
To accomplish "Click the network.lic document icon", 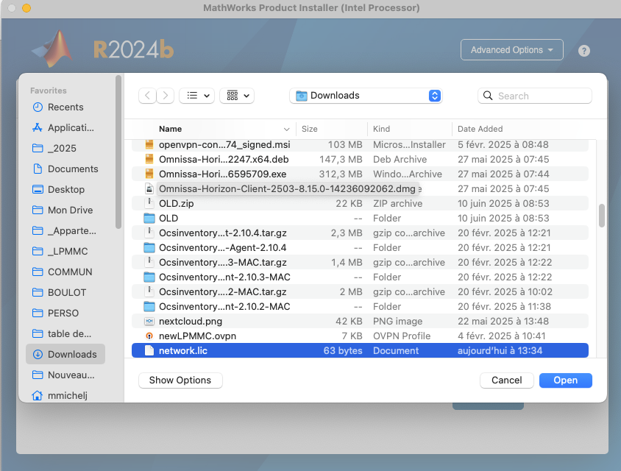I will tap(149, 350).
